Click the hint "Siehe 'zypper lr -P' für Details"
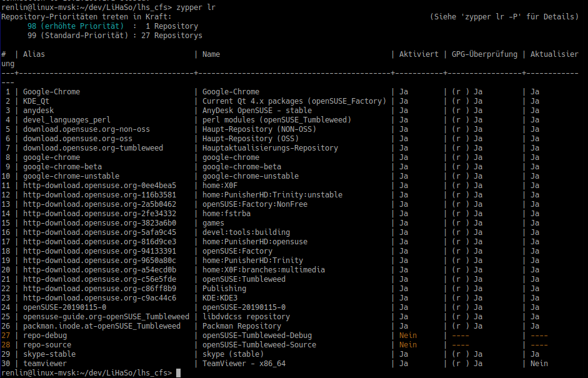This screenshot has height=378, width=588. pyautogui.click(x=504, y=16)
